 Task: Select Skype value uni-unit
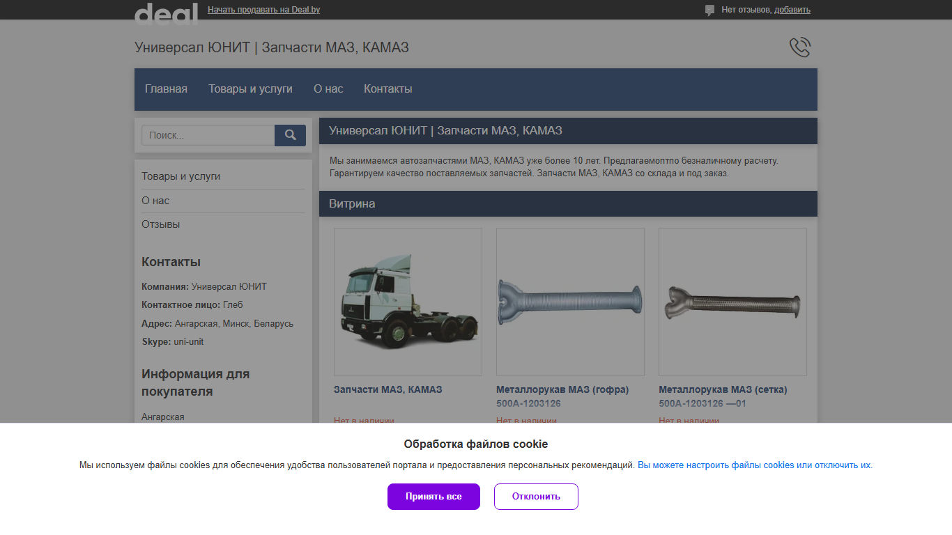pos(189,342)
